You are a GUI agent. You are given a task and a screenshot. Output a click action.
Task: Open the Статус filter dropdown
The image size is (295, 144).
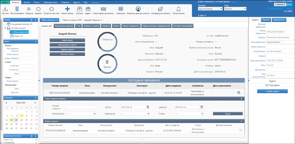tap(189, 114)
